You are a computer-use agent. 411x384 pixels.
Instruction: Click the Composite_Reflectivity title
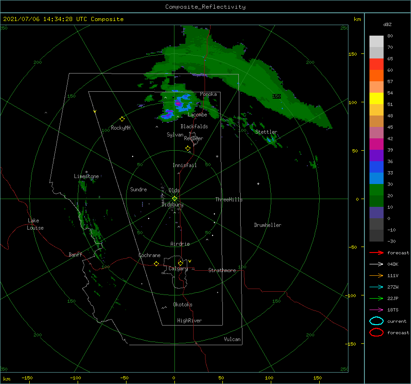(x=205, y=7)
